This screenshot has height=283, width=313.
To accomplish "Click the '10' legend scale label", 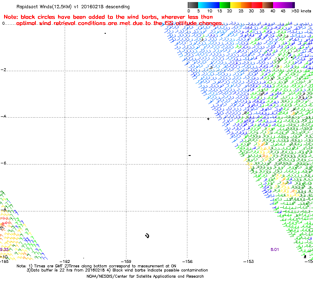I will tap(210, 11).
